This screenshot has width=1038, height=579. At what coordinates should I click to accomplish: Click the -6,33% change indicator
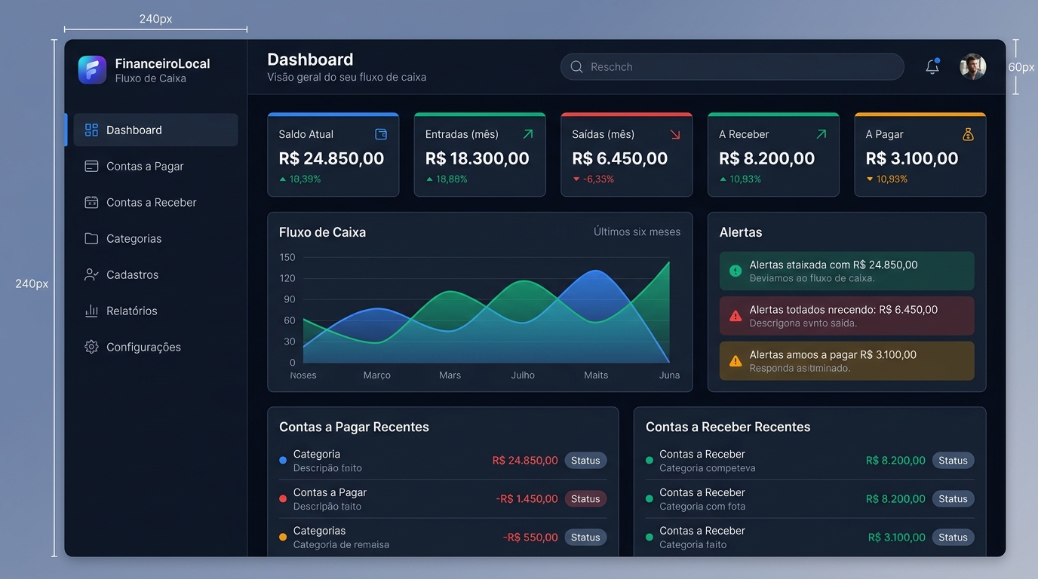pos(594,179)
